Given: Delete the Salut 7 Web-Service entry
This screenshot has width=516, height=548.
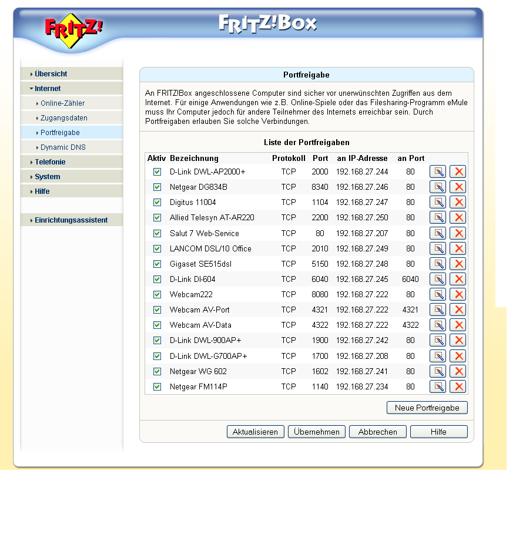Looking at the screenshot, I should tap(458, 233).
